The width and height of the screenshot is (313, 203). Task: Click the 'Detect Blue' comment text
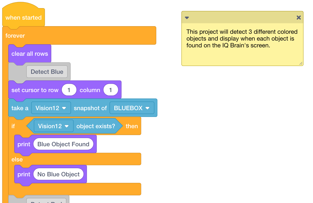pos(47,72)
